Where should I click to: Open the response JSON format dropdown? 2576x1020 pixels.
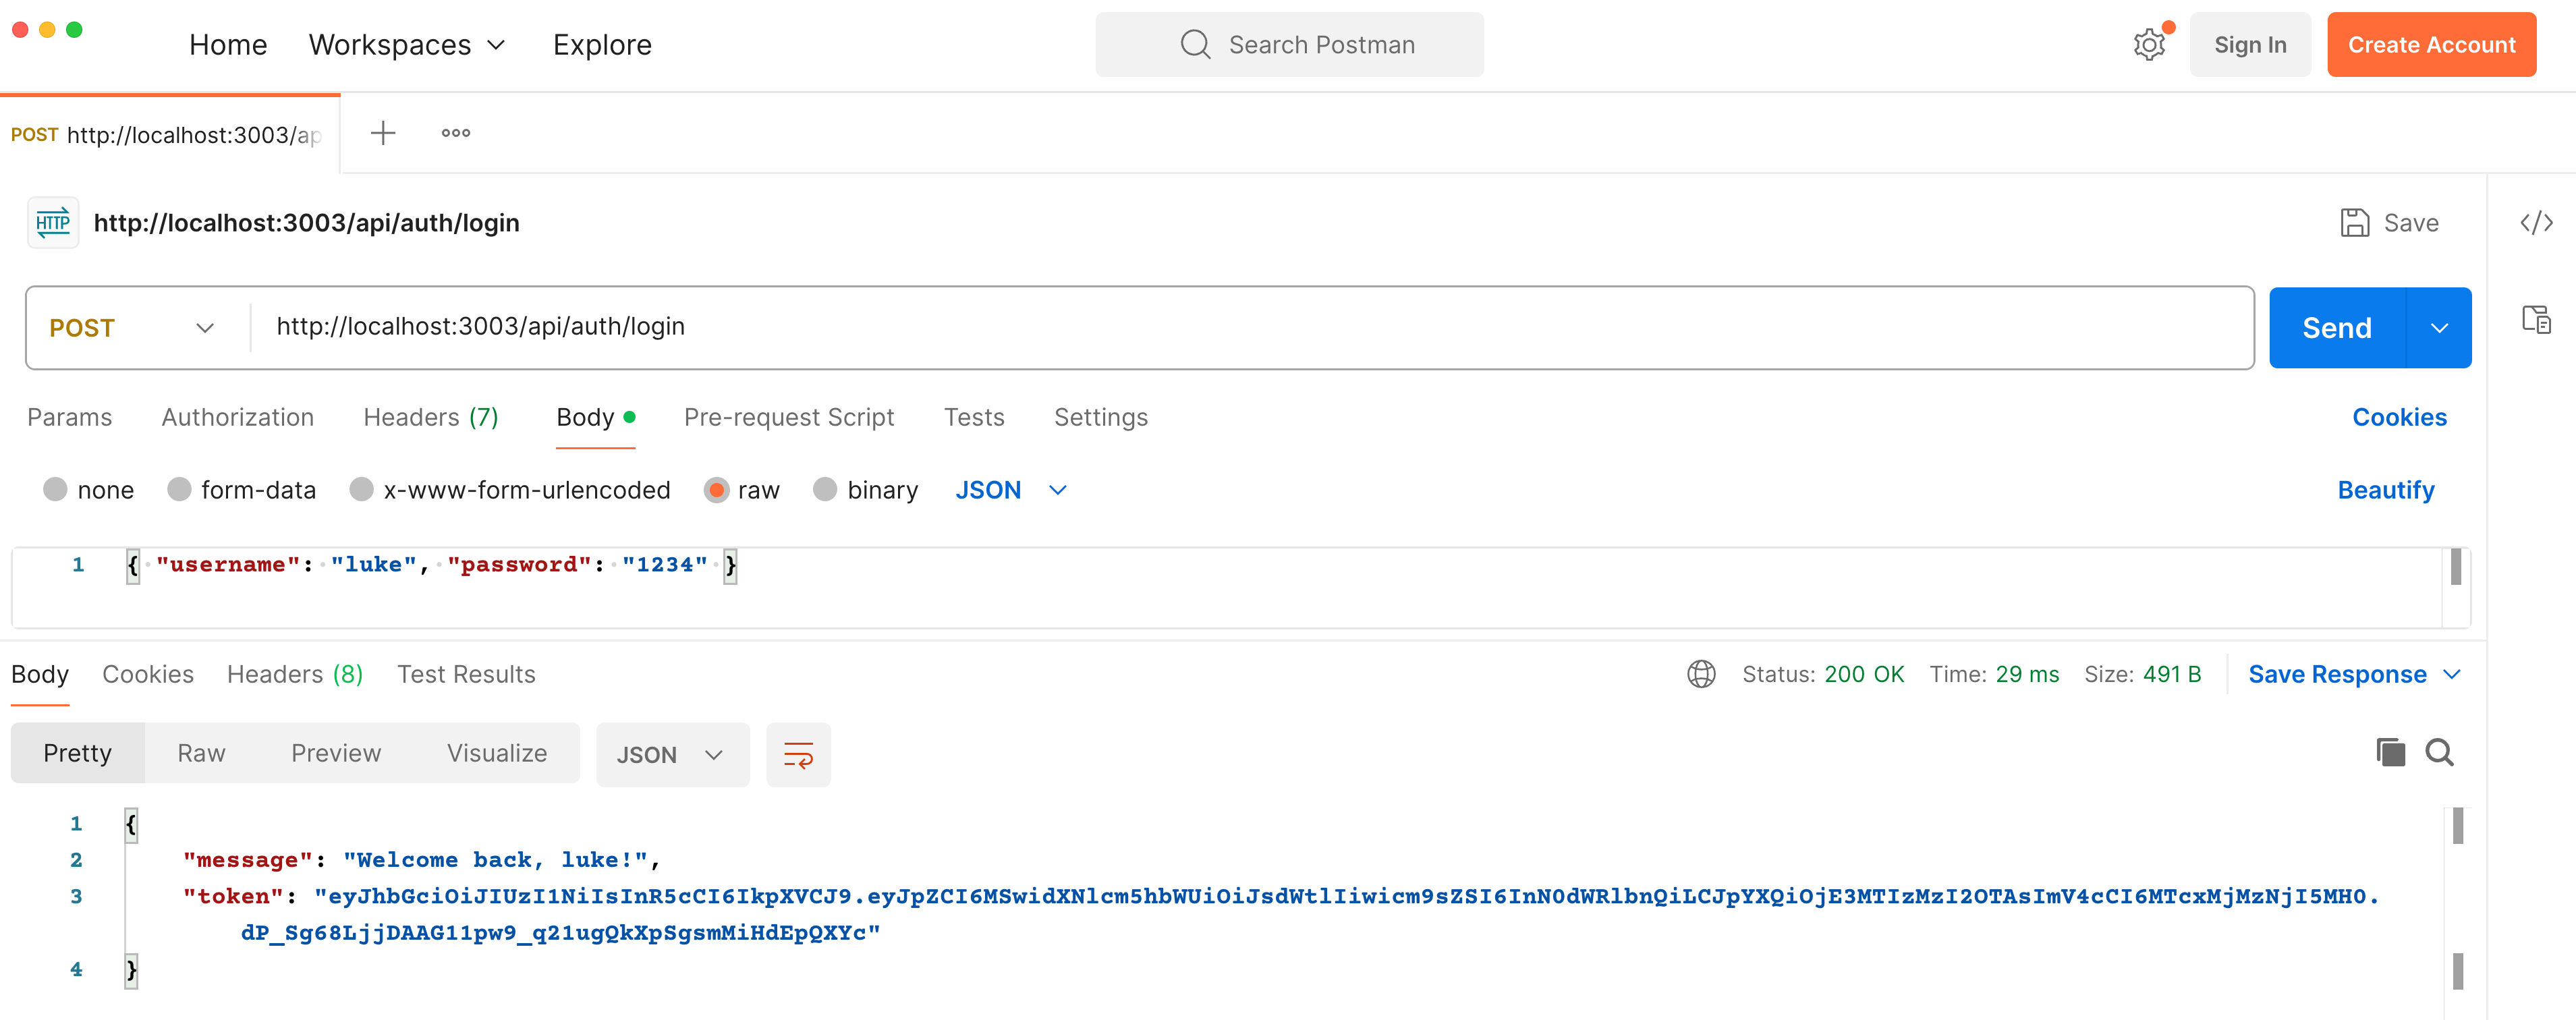671,755
